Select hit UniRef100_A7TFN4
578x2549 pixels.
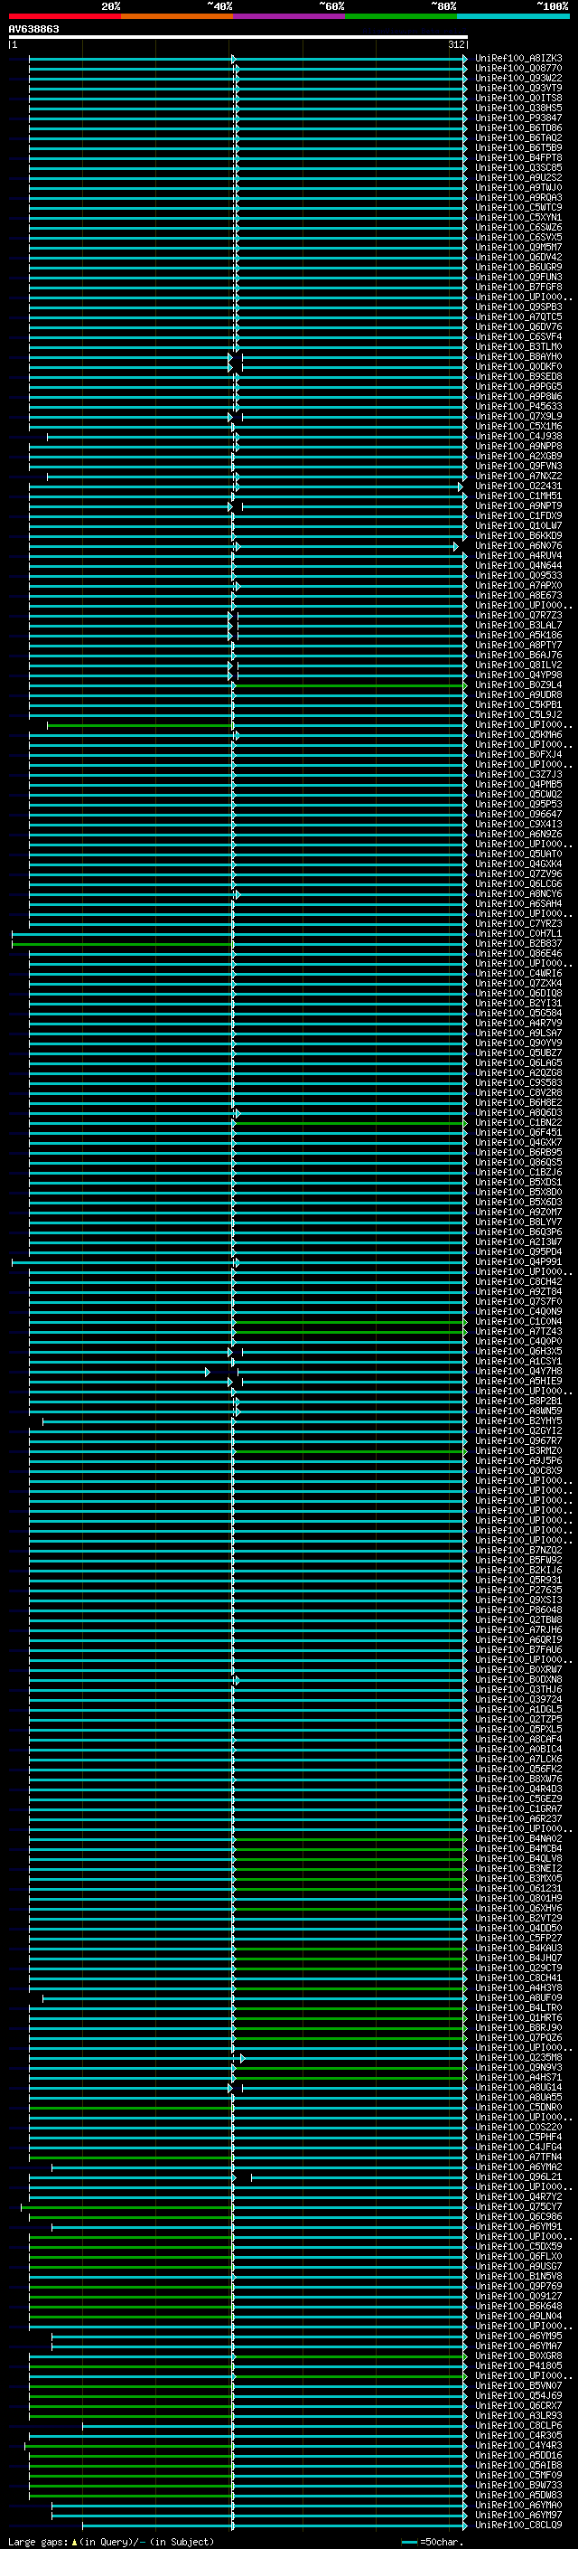click(x=518, y=2157)
